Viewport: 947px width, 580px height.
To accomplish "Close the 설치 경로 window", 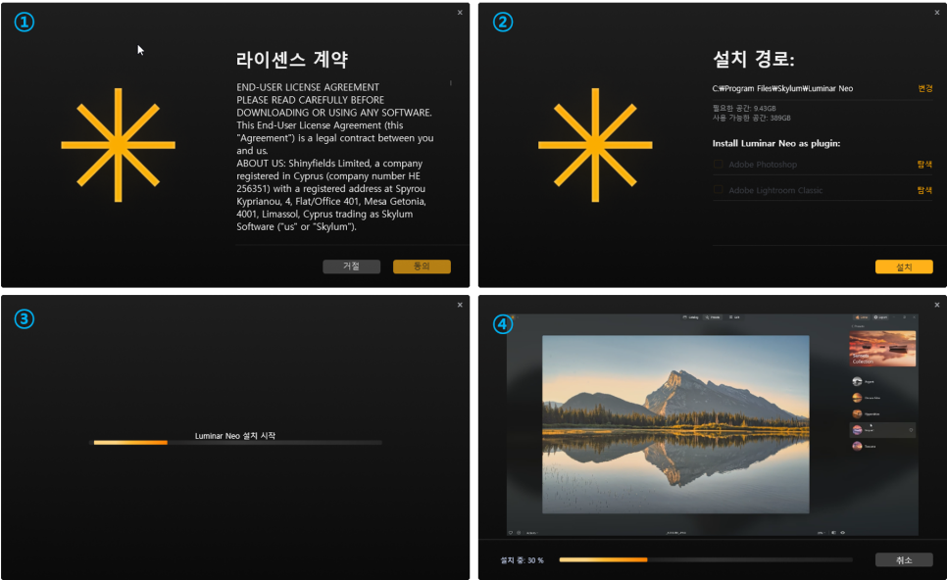I will (x=937, y=12).
